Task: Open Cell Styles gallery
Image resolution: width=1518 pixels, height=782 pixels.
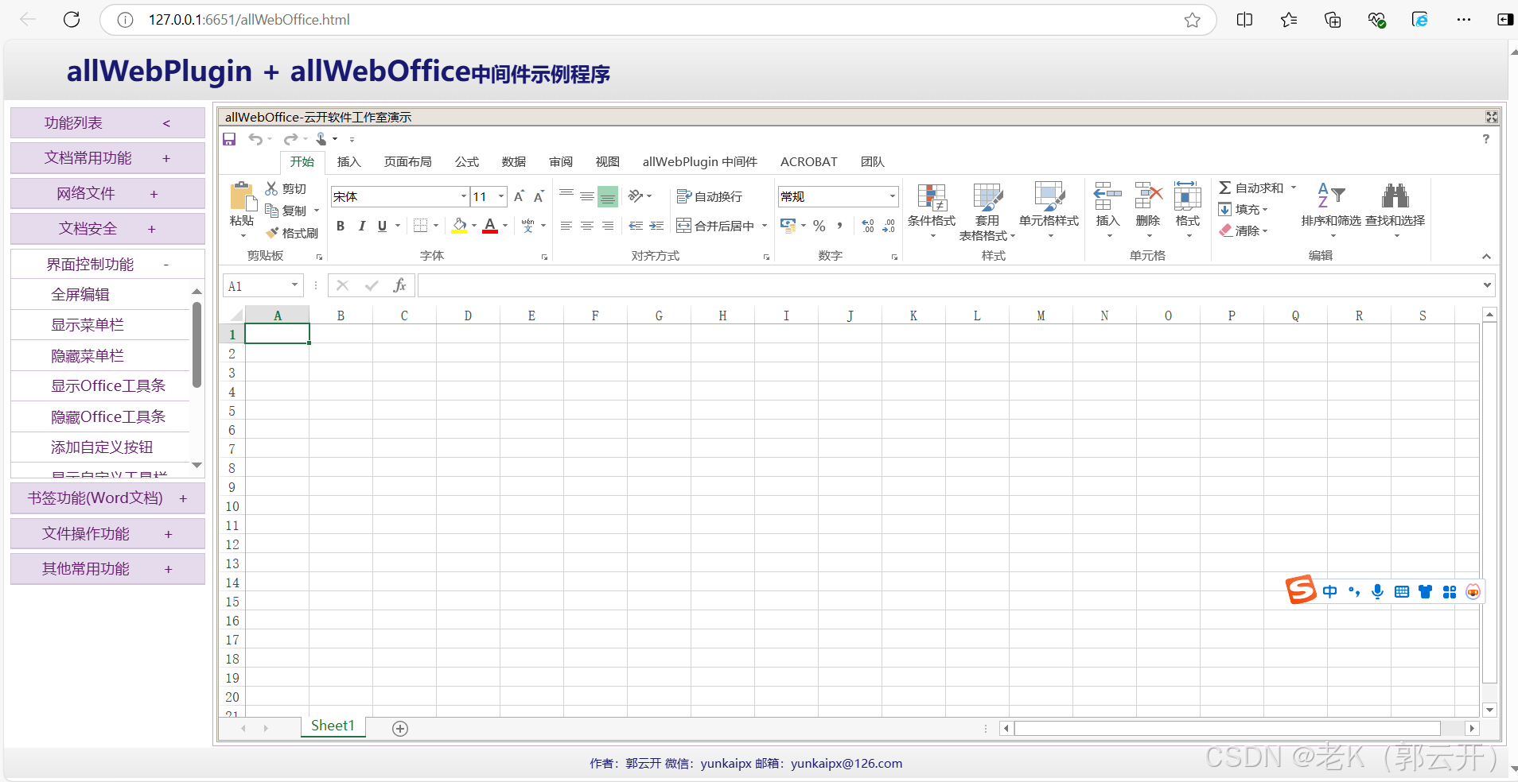Action: 1049,211
